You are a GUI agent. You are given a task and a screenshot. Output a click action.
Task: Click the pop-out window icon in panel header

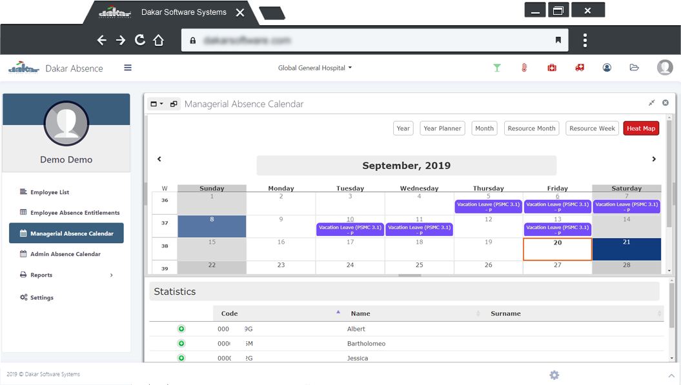[x=174, y=104]
